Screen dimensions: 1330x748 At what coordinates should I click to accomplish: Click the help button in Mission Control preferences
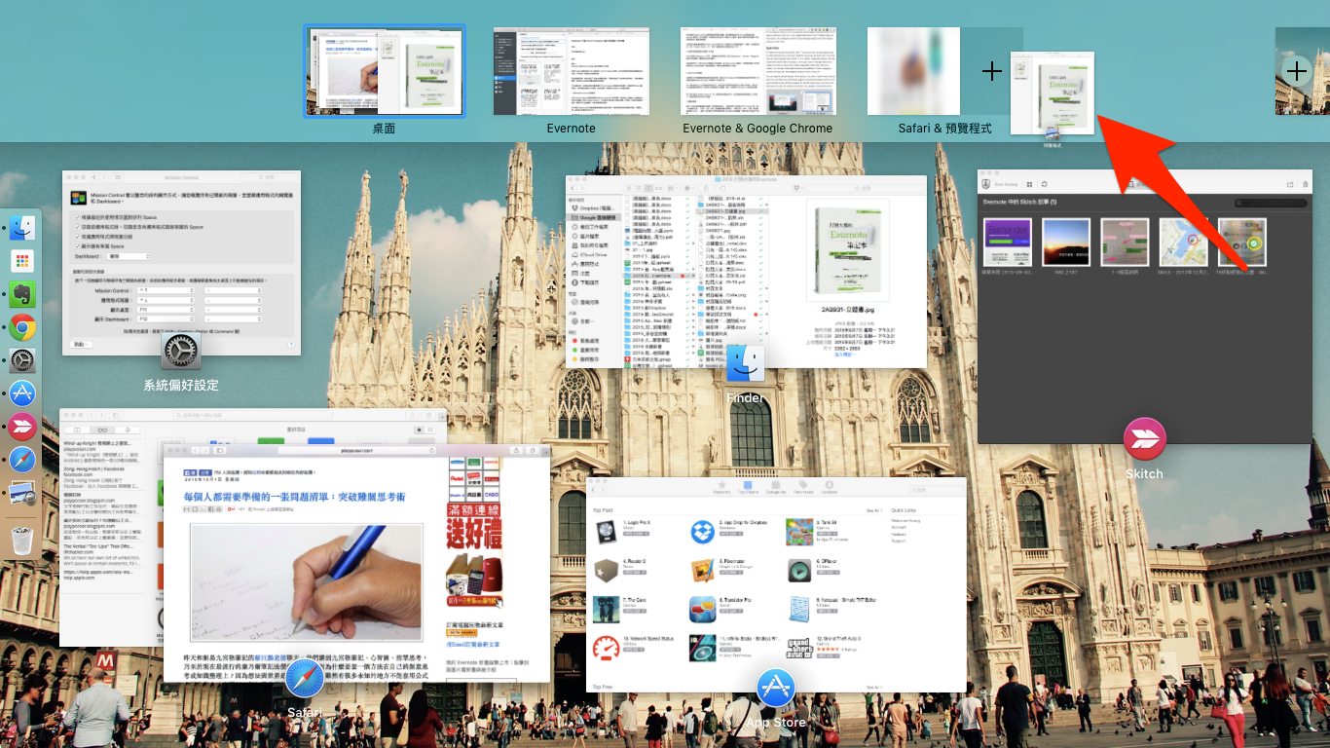[291, 344]
